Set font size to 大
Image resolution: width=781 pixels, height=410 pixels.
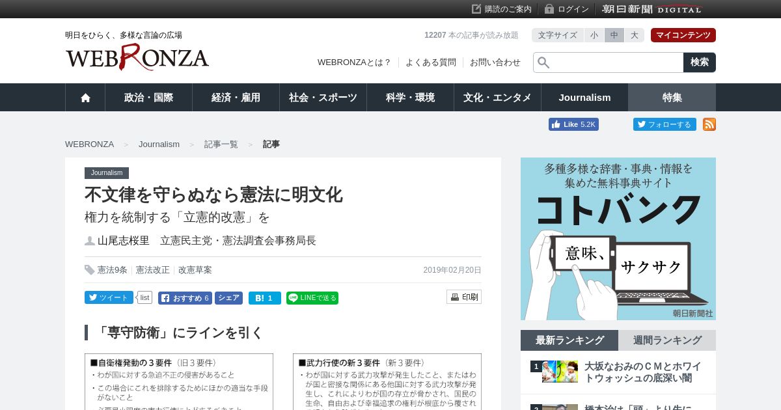(x=635, y=35)
